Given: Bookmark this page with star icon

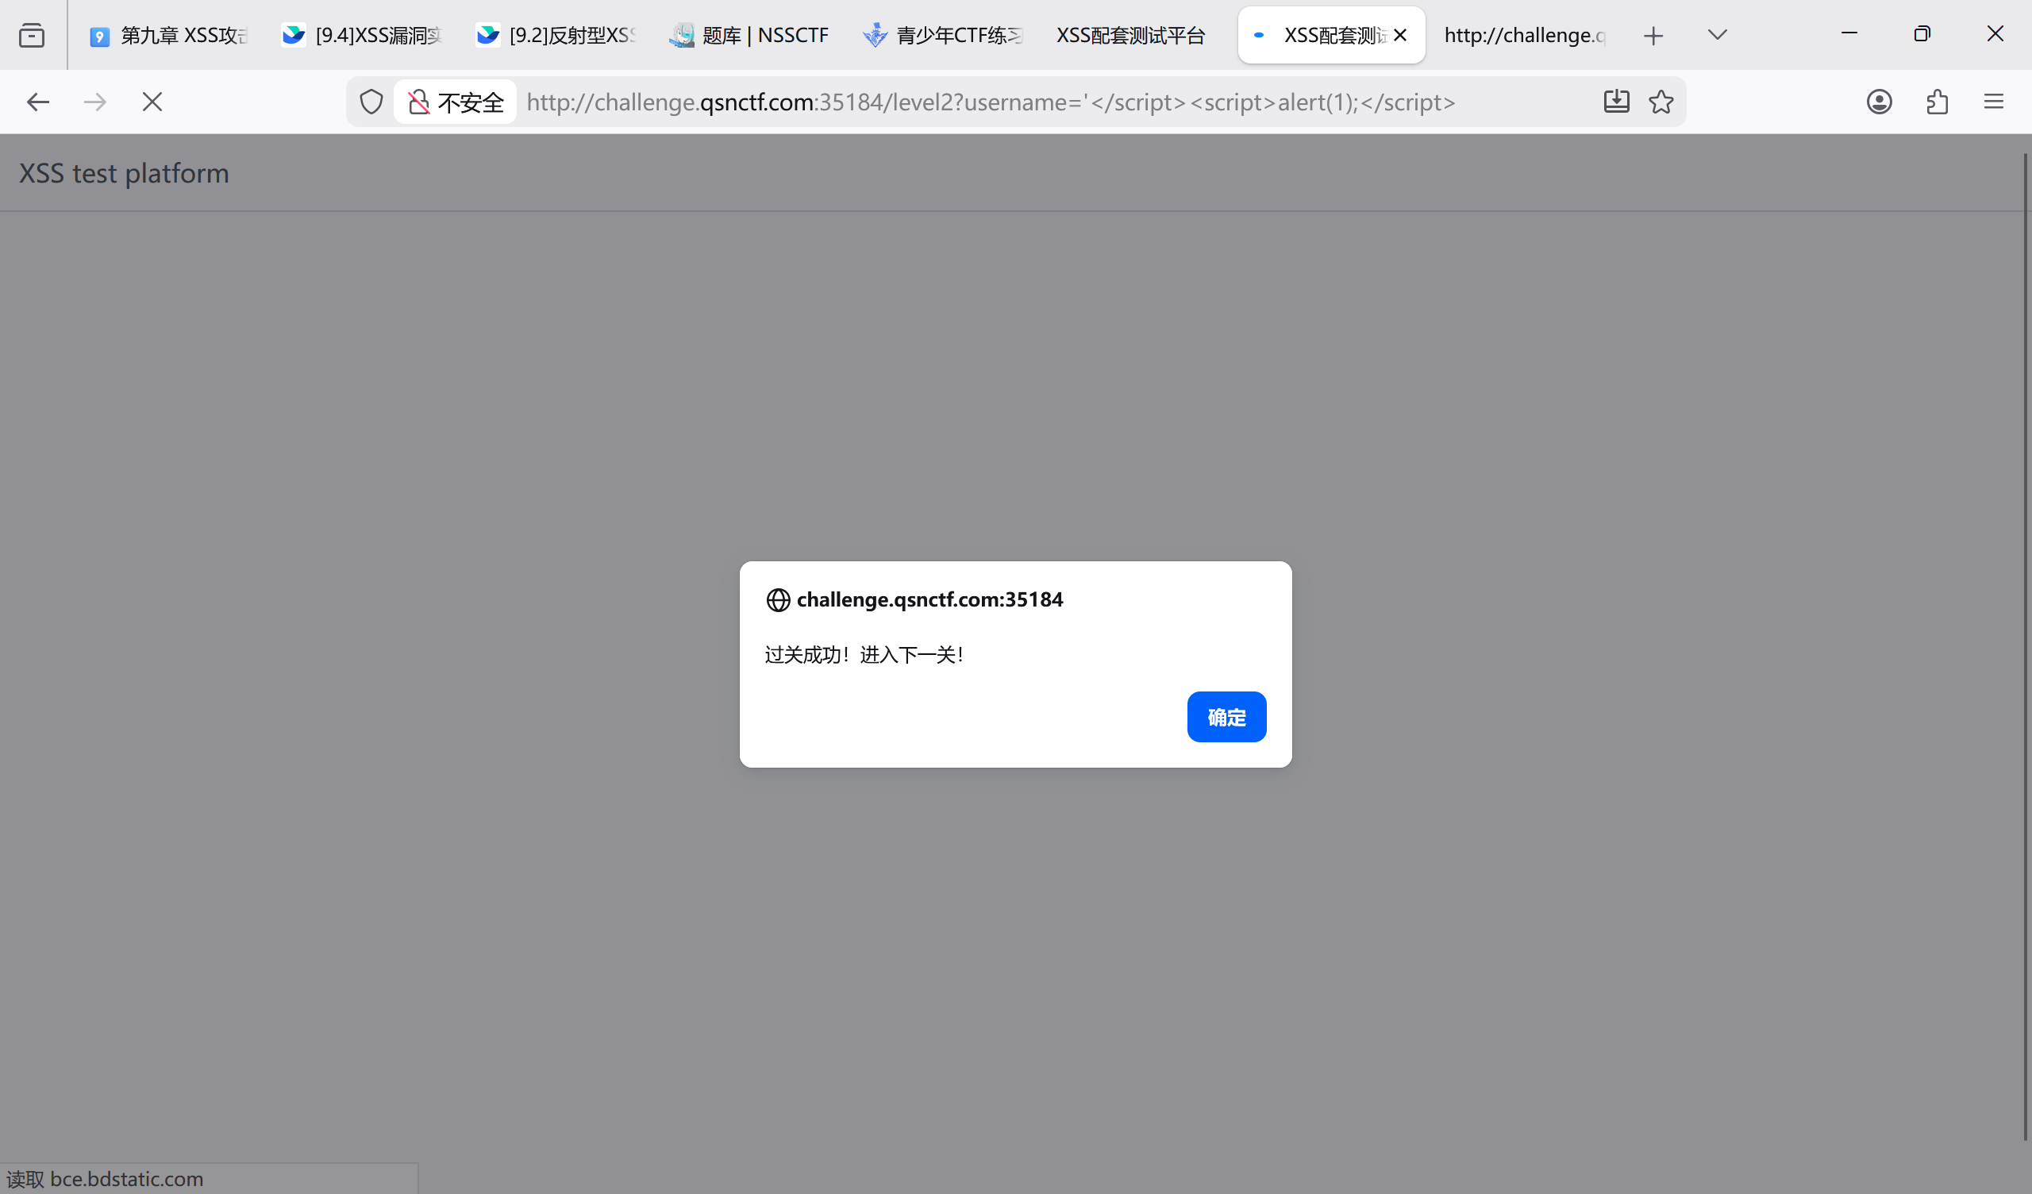Looking at the screenshot, I should (1661, 102).
